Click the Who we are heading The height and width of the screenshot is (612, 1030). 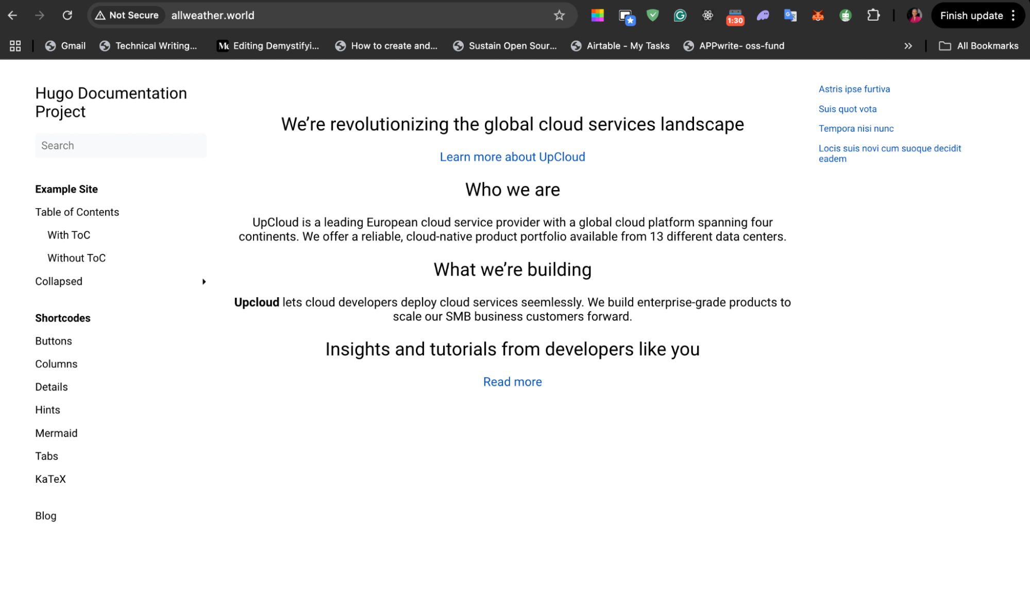(512, 190)
